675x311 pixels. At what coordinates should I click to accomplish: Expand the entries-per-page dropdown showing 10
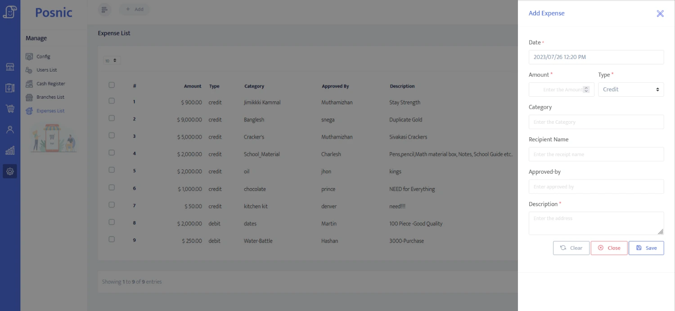pyautogui.click(x=112, y=60)
